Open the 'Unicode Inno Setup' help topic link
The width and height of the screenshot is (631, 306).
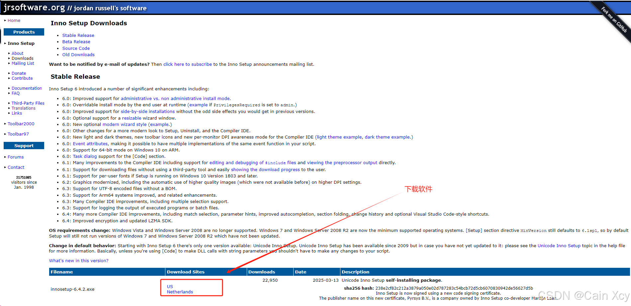[559, 246]
